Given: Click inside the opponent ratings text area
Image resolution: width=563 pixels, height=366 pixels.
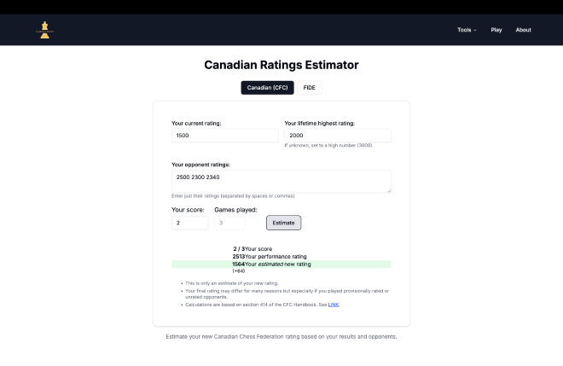Looking at the screenshot, I should click(x=281, y=181).
